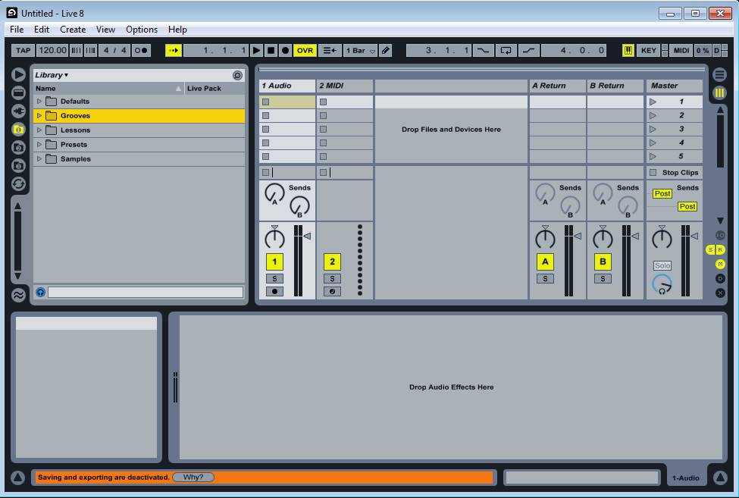Screen dimensions: 739x498
Task: Expand the Grooves folder
Action: click(40, 116)
